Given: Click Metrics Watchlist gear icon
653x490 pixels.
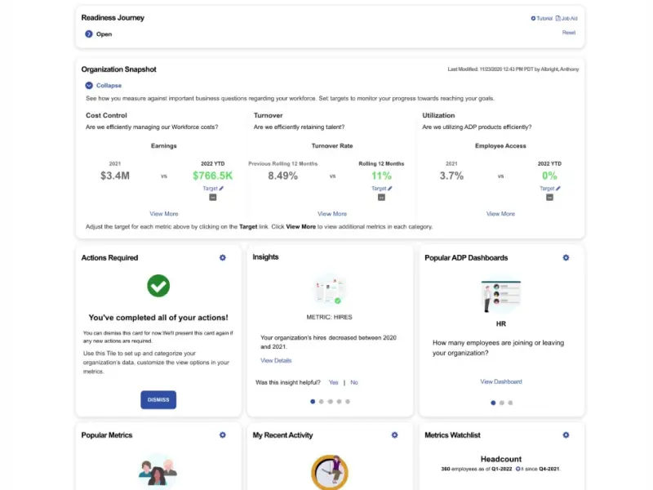Looking at the screenshot, I should click(x=566, y=435).
